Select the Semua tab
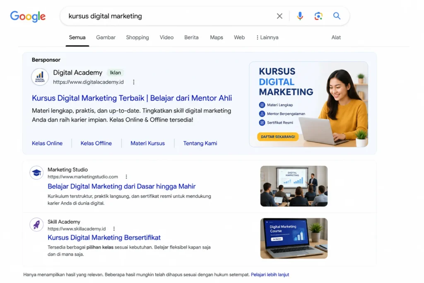The height and width of the screenshot is (283, 424). pos(77,38)
